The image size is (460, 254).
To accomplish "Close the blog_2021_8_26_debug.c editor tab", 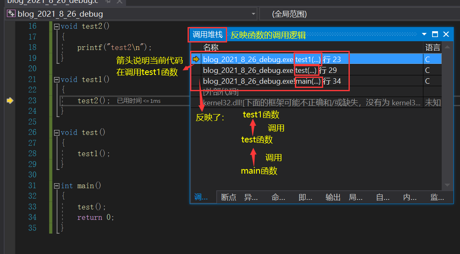I will [120, 2].
